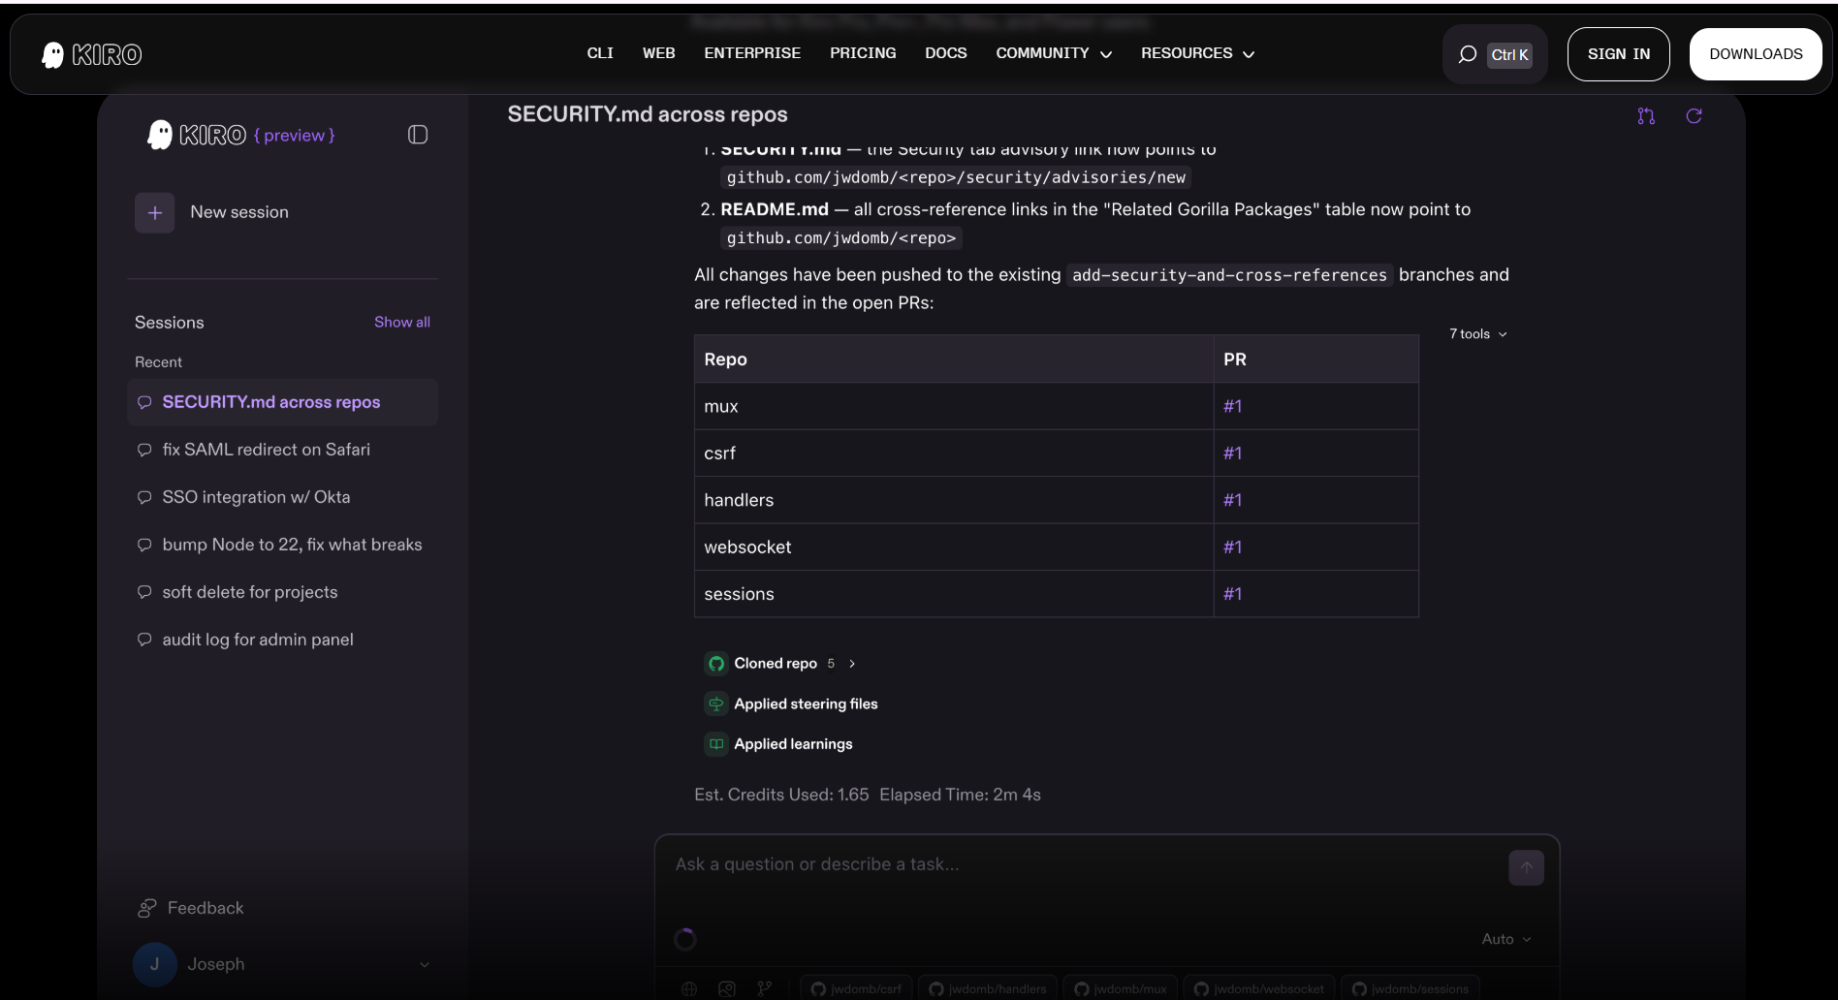Expand the Joseph account menu chevron

(x=424, y=964)
